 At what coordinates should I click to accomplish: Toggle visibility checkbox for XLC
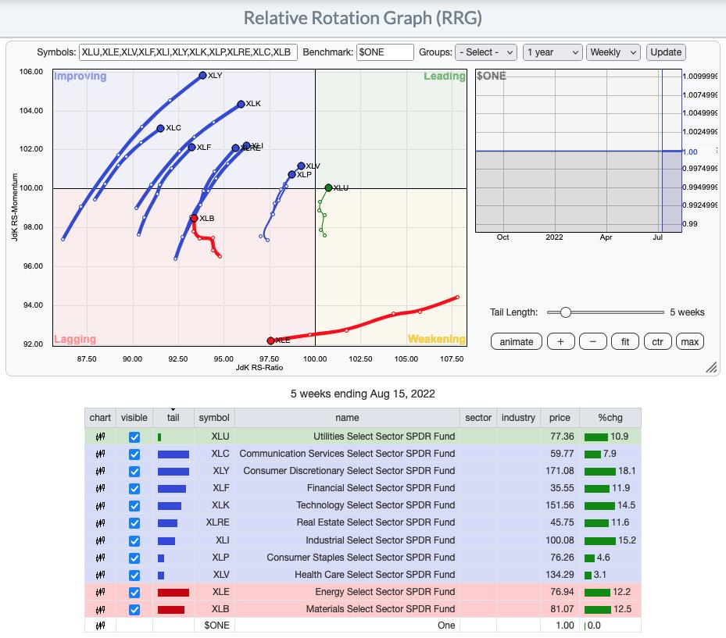tap(134, 454)
